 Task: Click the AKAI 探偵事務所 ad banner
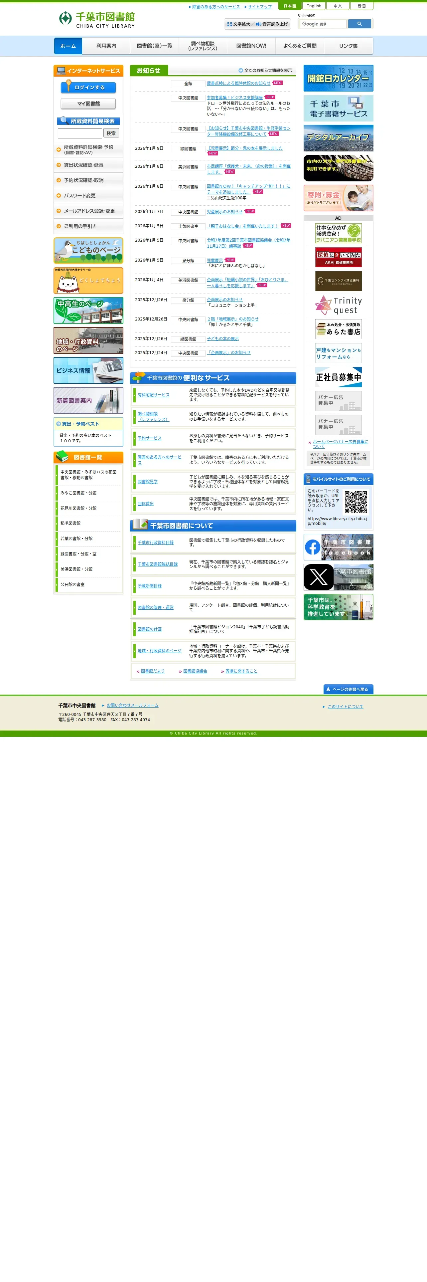(338, 257)
